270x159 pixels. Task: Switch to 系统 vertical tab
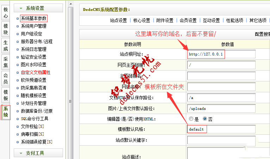point(6,112)
